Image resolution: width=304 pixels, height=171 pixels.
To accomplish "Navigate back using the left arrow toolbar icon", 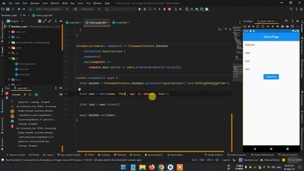I will tap(19, 9).
